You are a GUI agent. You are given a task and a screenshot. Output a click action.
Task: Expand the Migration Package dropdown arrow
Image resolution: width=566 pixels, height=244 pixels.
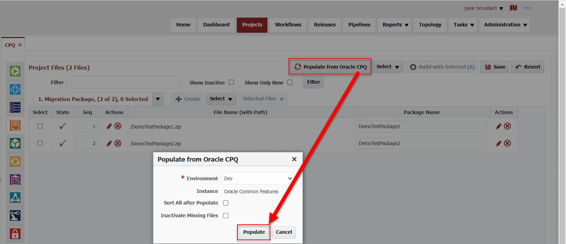point(158,99)
